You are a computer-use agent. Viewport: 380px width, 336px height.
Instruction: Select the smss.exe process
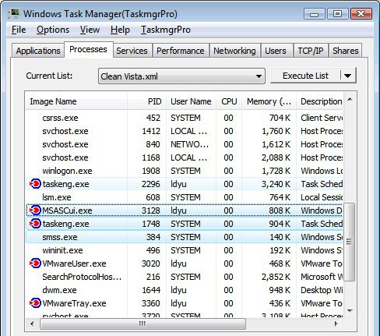coord(185,237)
